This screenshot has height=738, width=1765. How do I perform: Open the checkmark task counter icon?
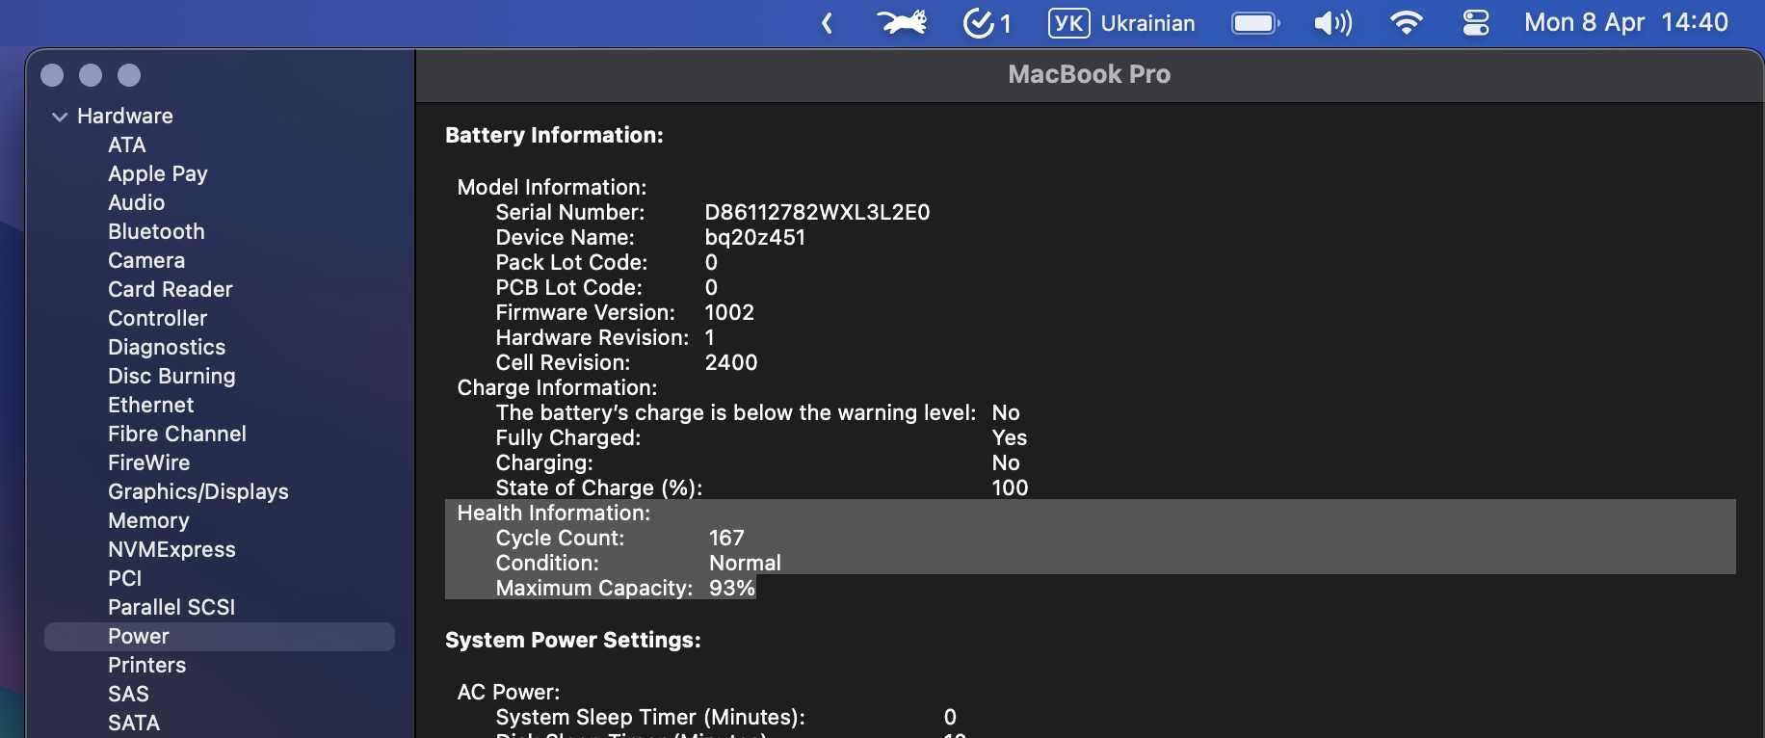coord(988,23)
